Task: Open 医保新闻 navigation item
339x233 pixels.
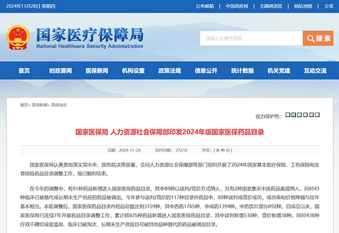Action: tap(97, 71)
